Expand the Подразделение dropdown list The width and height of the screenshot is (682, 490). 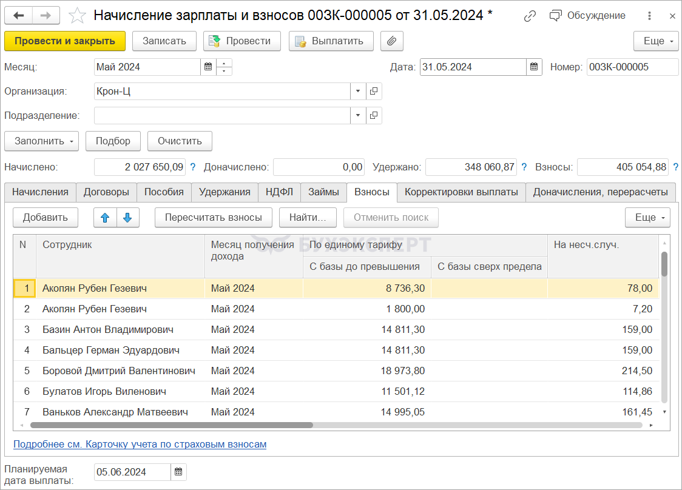(358, 115)
